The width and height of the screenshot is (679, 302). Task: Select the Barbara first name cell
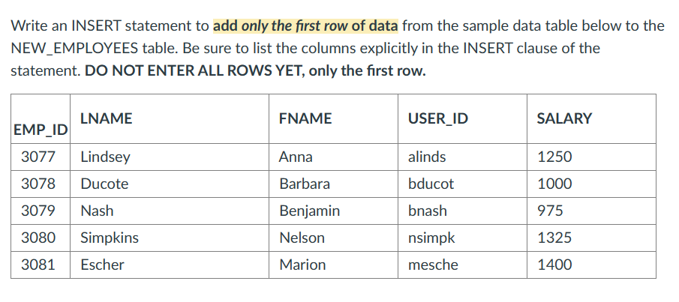point(333,184)
